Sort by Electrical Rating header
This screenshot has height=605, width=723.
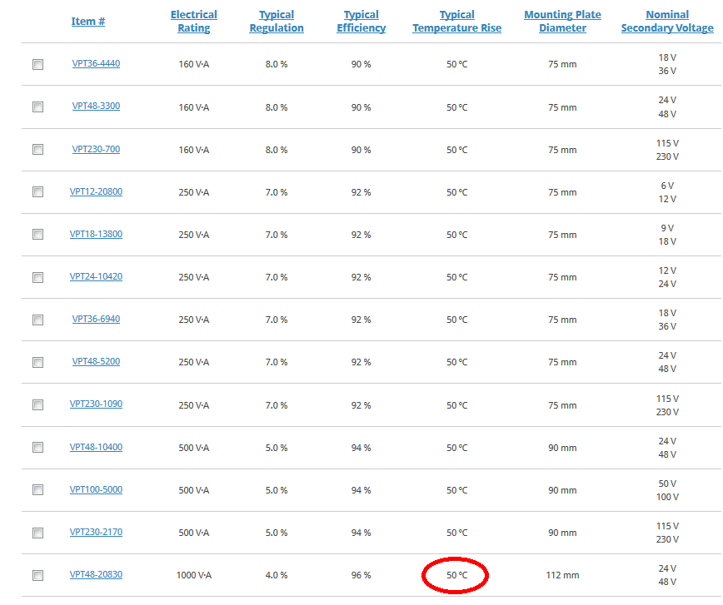click(193, 21)
